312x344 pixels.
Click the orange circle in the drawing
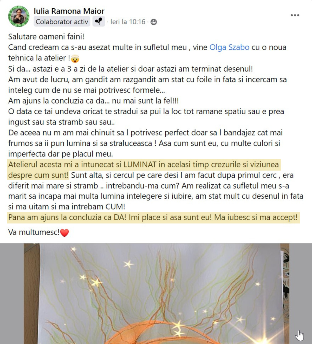coord(161,334)
